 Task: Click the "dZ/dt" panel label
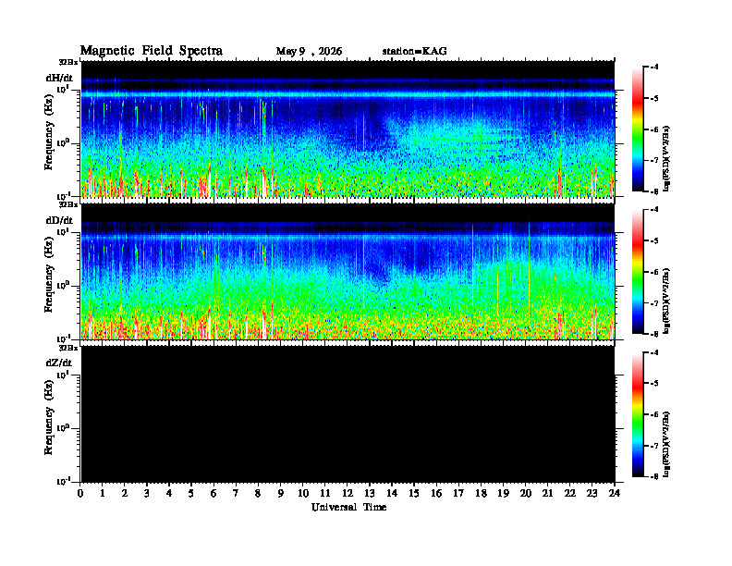point(59,363)
